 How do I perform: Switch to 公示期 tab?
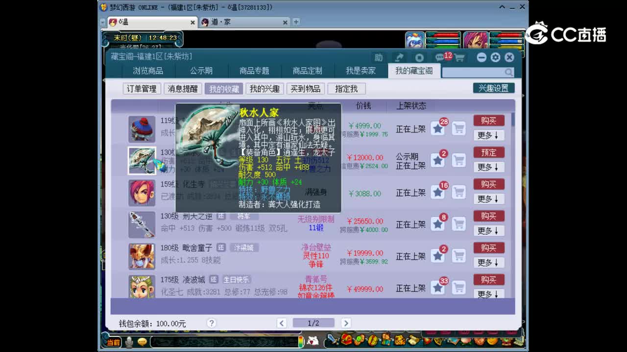[201, 71]
